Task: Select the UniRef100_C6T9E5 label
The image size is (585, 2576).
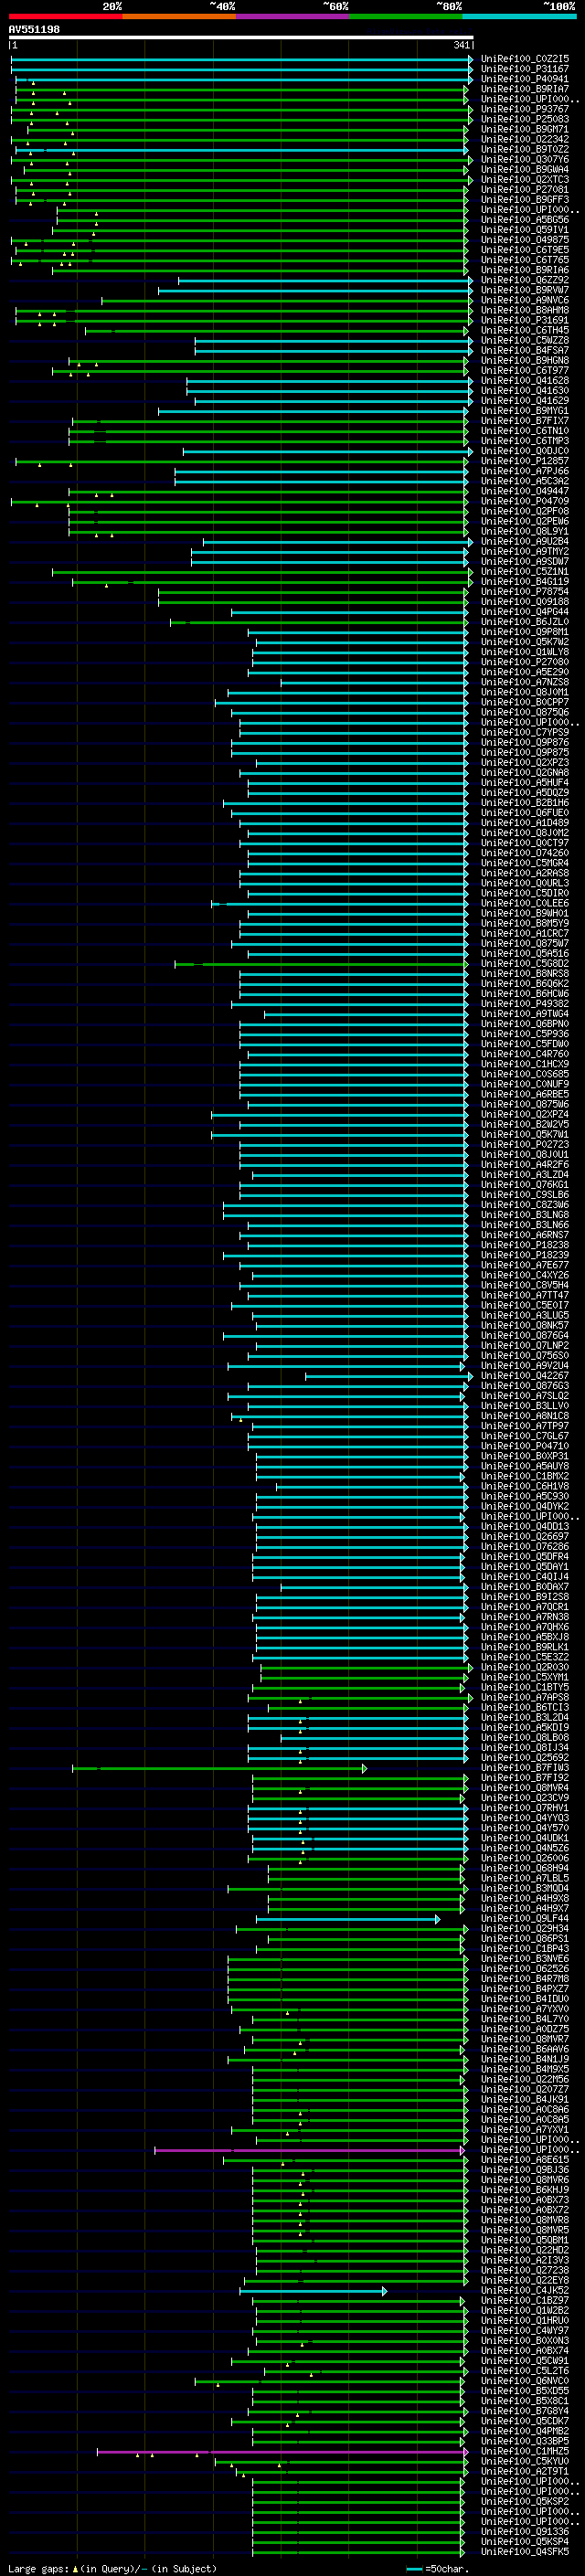Action: click(525, 250)
